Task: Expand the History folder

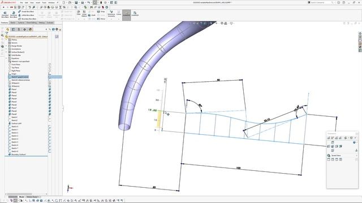Action: click(x=6, y=40)
